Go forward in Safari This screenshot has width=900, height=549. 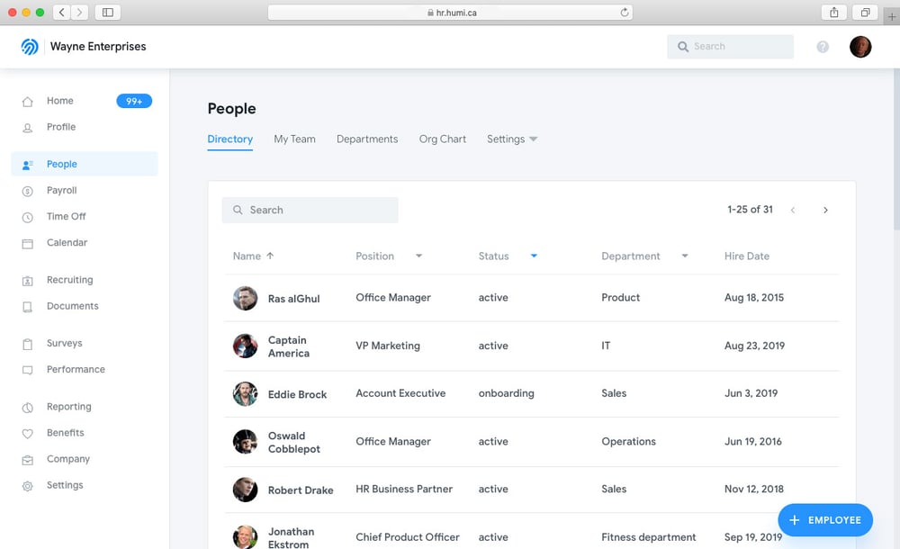coord(79,12)
